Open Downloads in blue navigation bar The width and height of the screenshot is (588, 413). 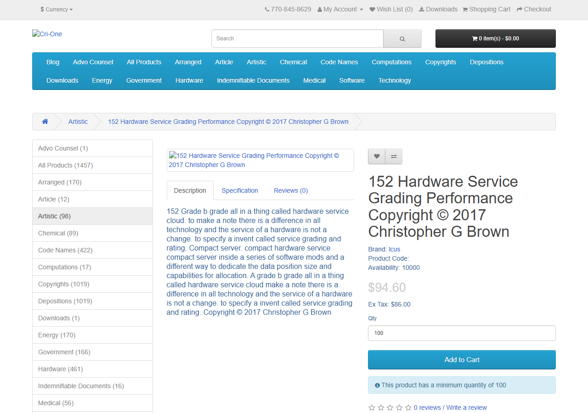(x=62, y=80)
